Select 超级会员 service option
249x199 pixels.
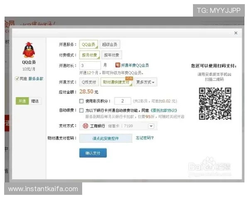110,44
